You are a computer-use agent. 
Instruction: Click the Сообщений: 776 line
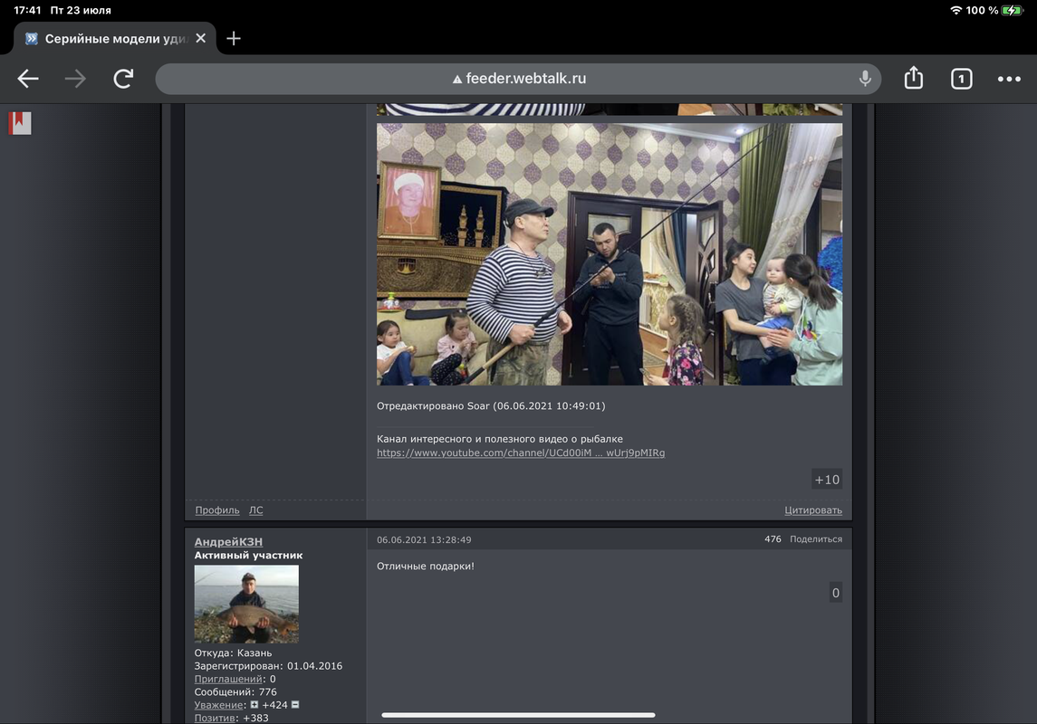pos(235,692)
